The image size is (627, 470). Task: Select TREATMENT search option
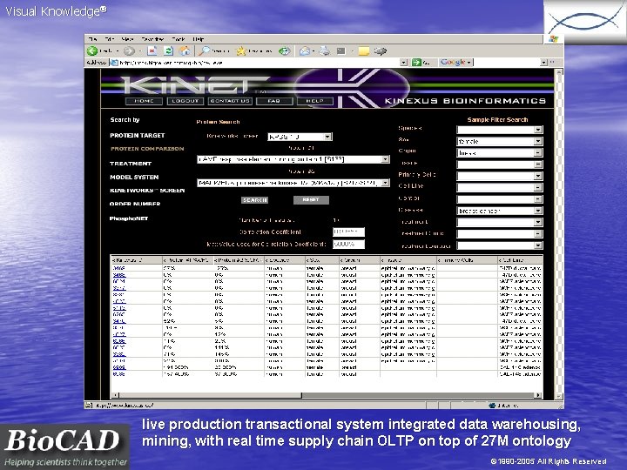(131, 164)
